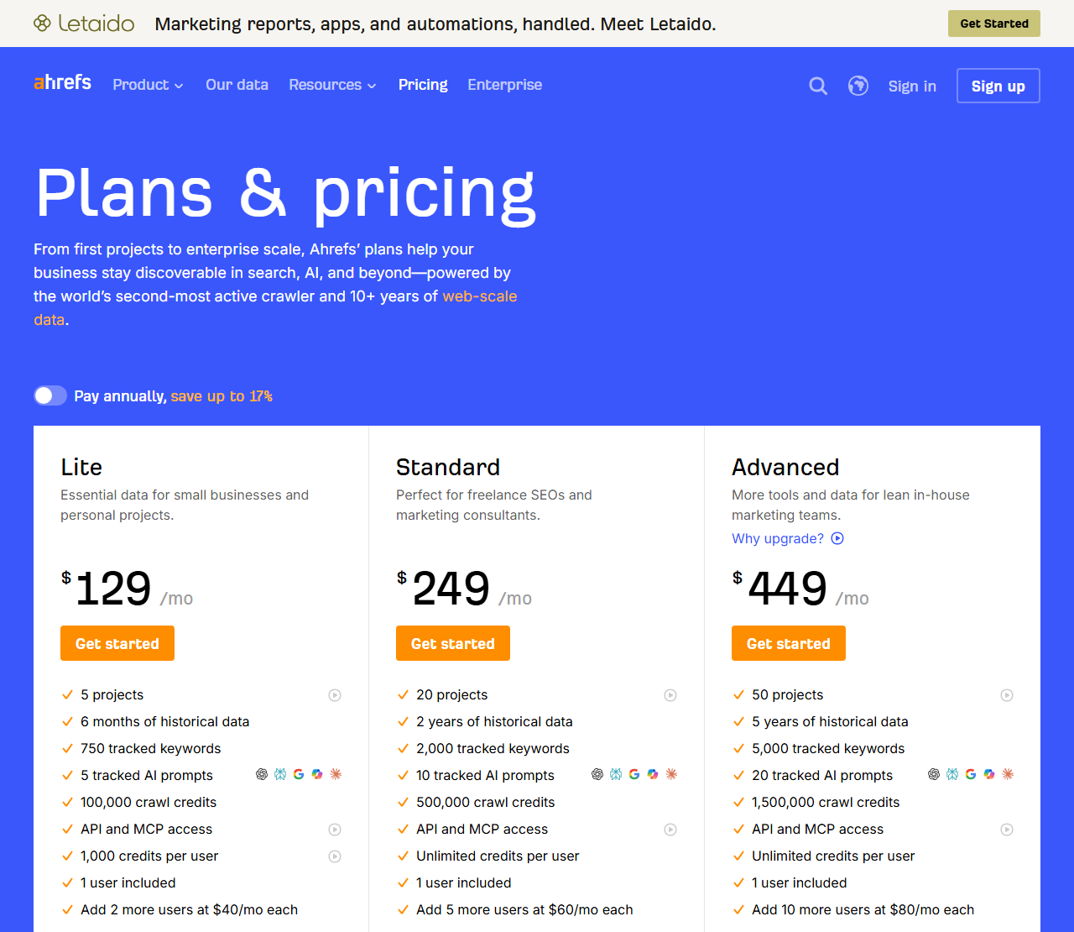Open the web-scale data link
The width and height of the screenshot is (1074, 932).
click(479, 296)
